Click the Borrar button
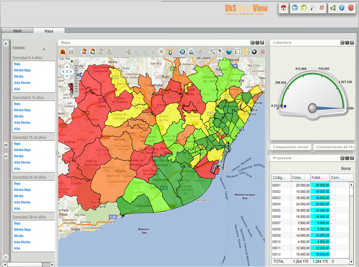The height and width of the screenshot is (267, 359). pyautogui.click(x=346, y=169)
